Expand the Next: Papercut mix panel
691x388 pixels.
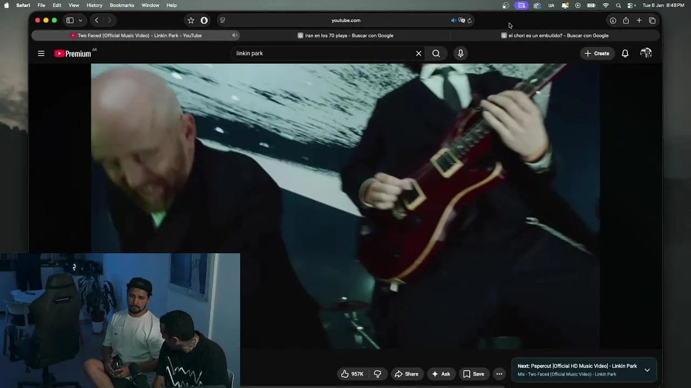(647, 370)
